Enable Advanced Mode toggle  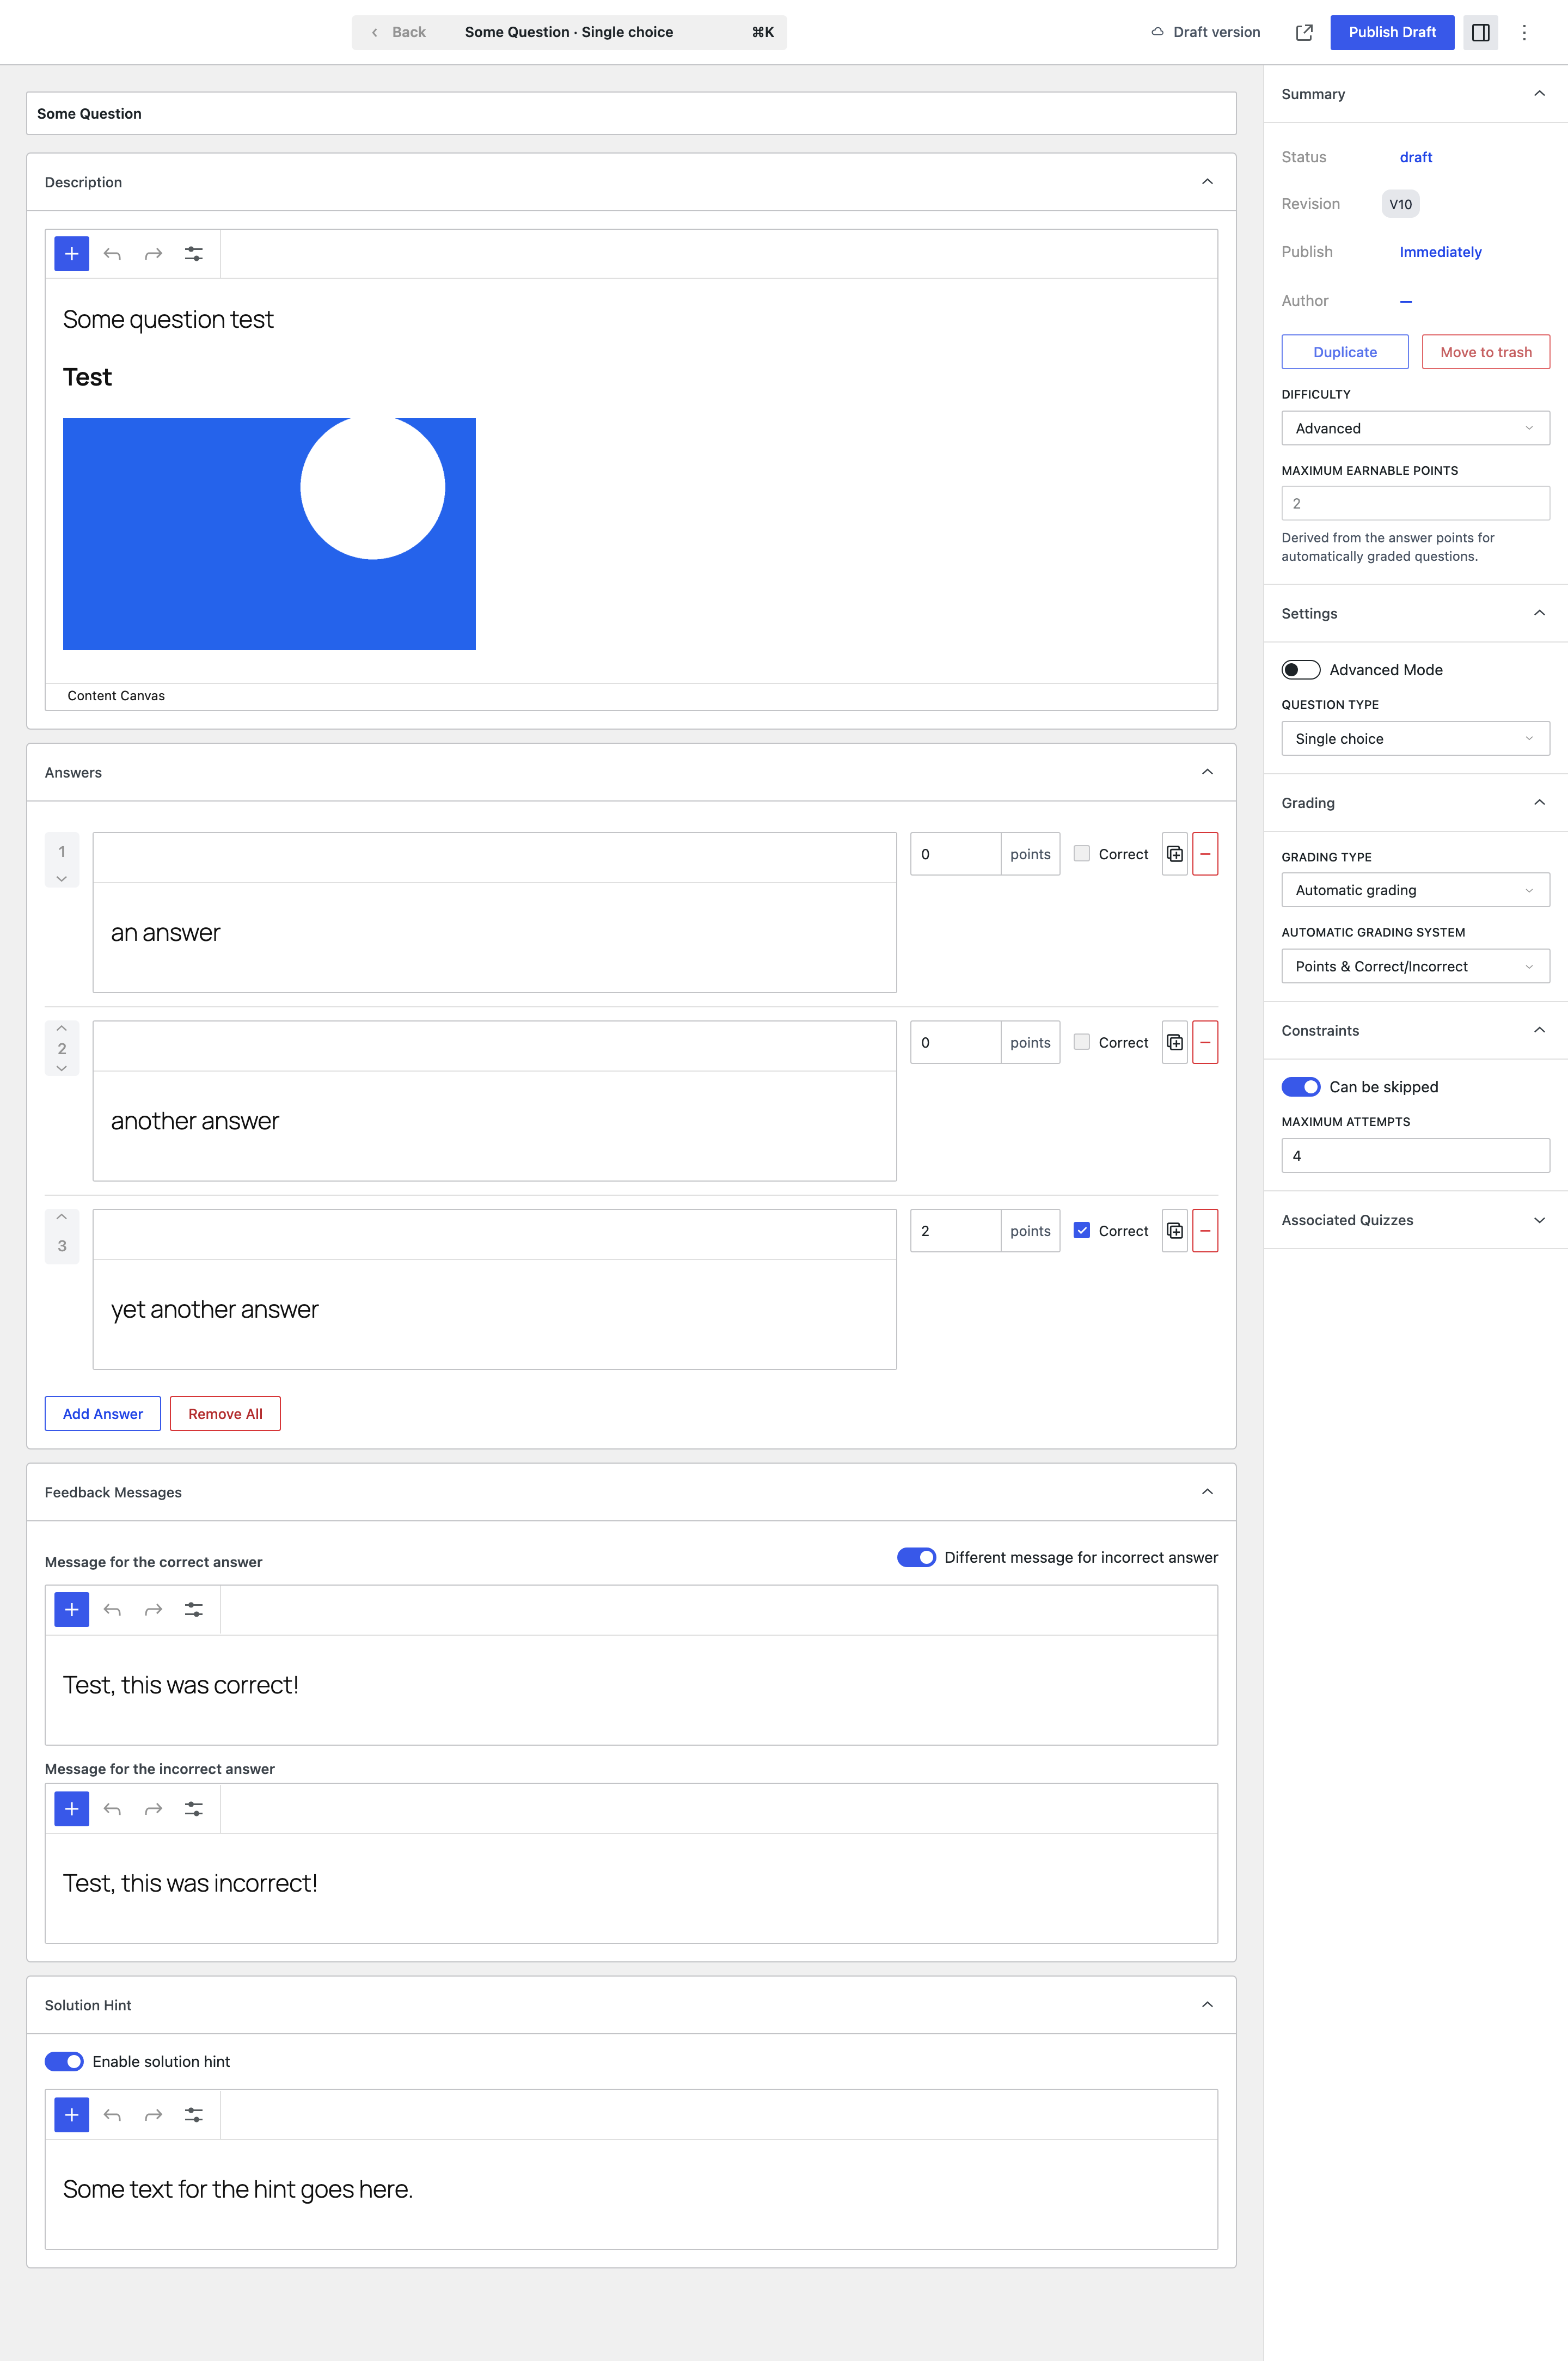point(1301,670)
